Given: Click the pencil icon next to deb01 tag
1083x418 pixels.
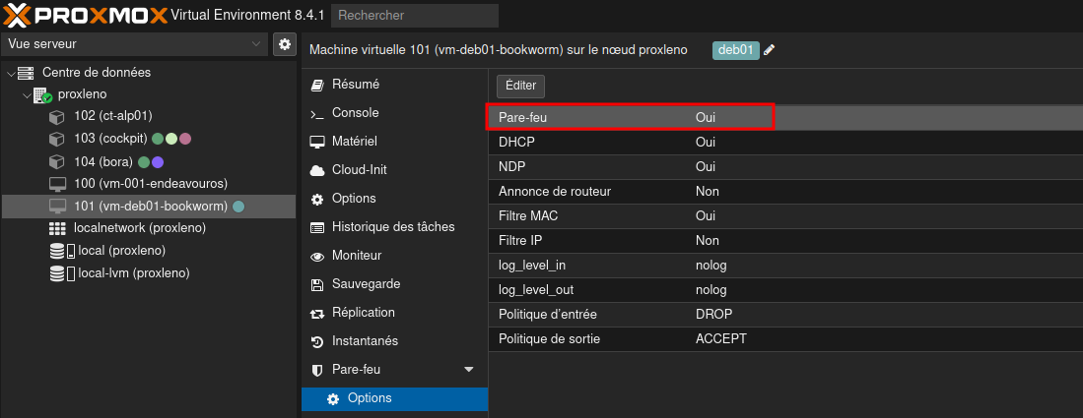Looking at the screenshot, I should point(770,50).
